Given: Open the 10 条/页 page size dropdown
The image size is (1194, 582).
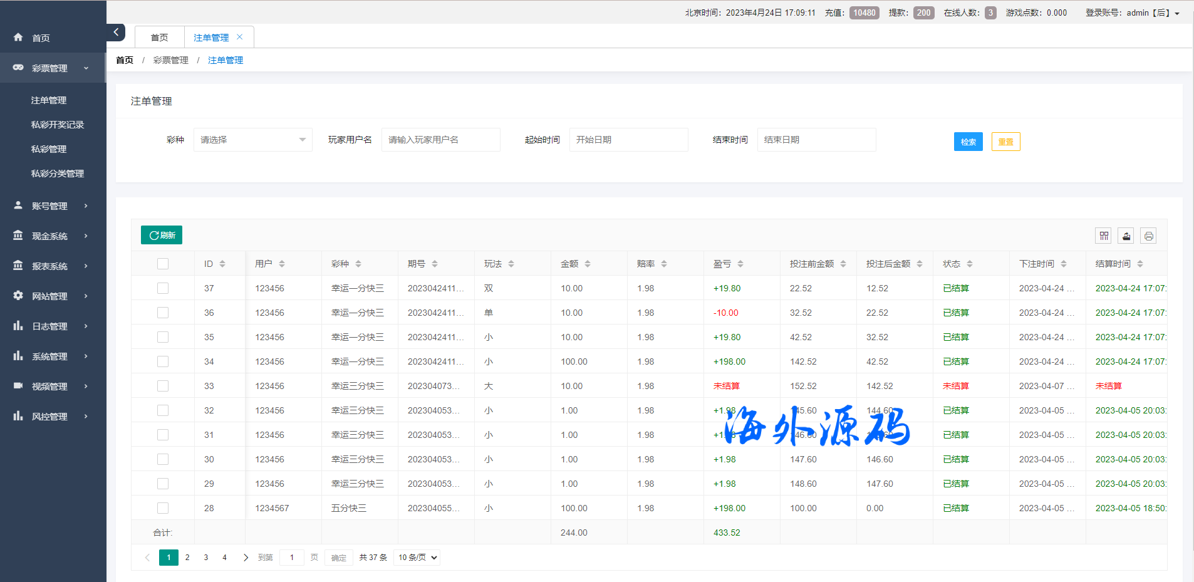Looking at the screenshot, I should pos(417,557).
